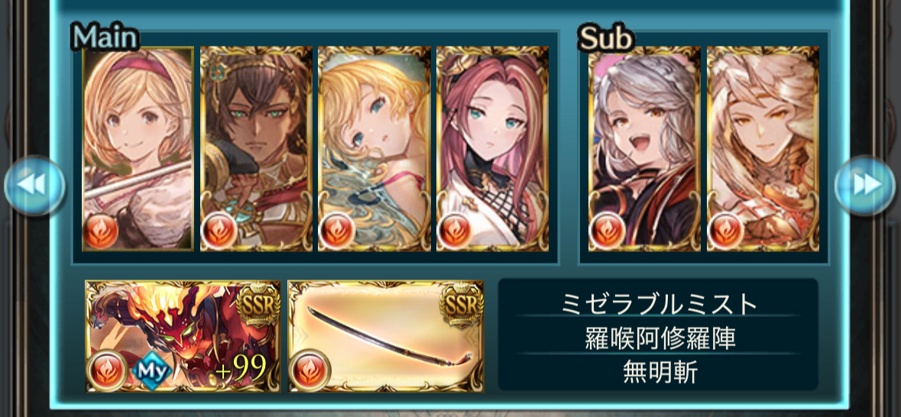Screen dimensions: 901x417
Task: Click the My badge on summon card
Action: [152, 372]
